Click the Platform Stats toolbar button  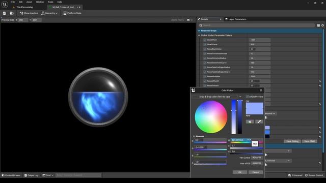coord(72,13)
